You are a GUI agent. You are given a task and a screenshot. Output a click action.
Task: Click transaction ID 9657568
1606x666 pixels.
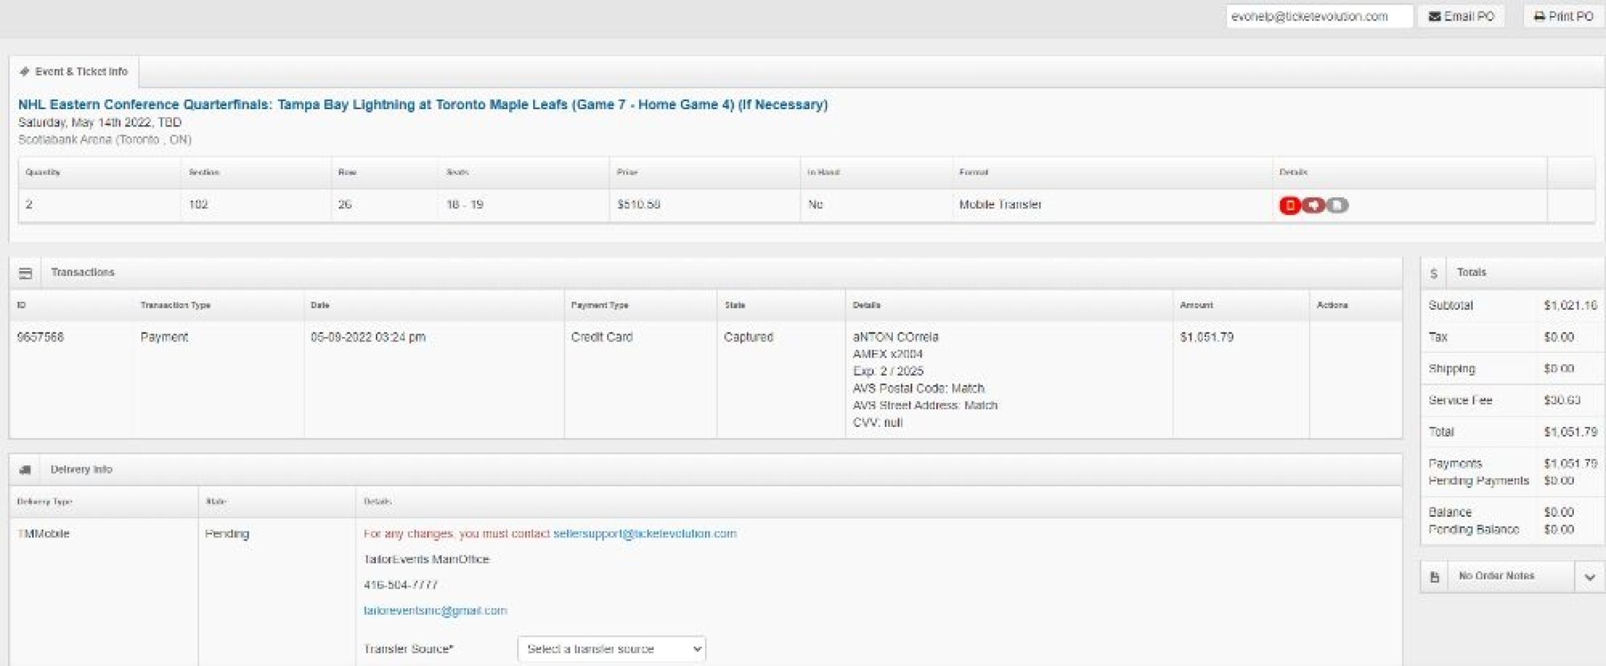coord(41,337)
